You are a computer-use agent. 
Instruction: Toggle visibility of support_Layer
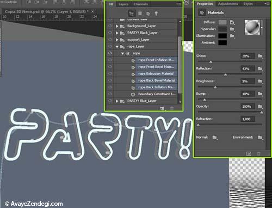110,40
